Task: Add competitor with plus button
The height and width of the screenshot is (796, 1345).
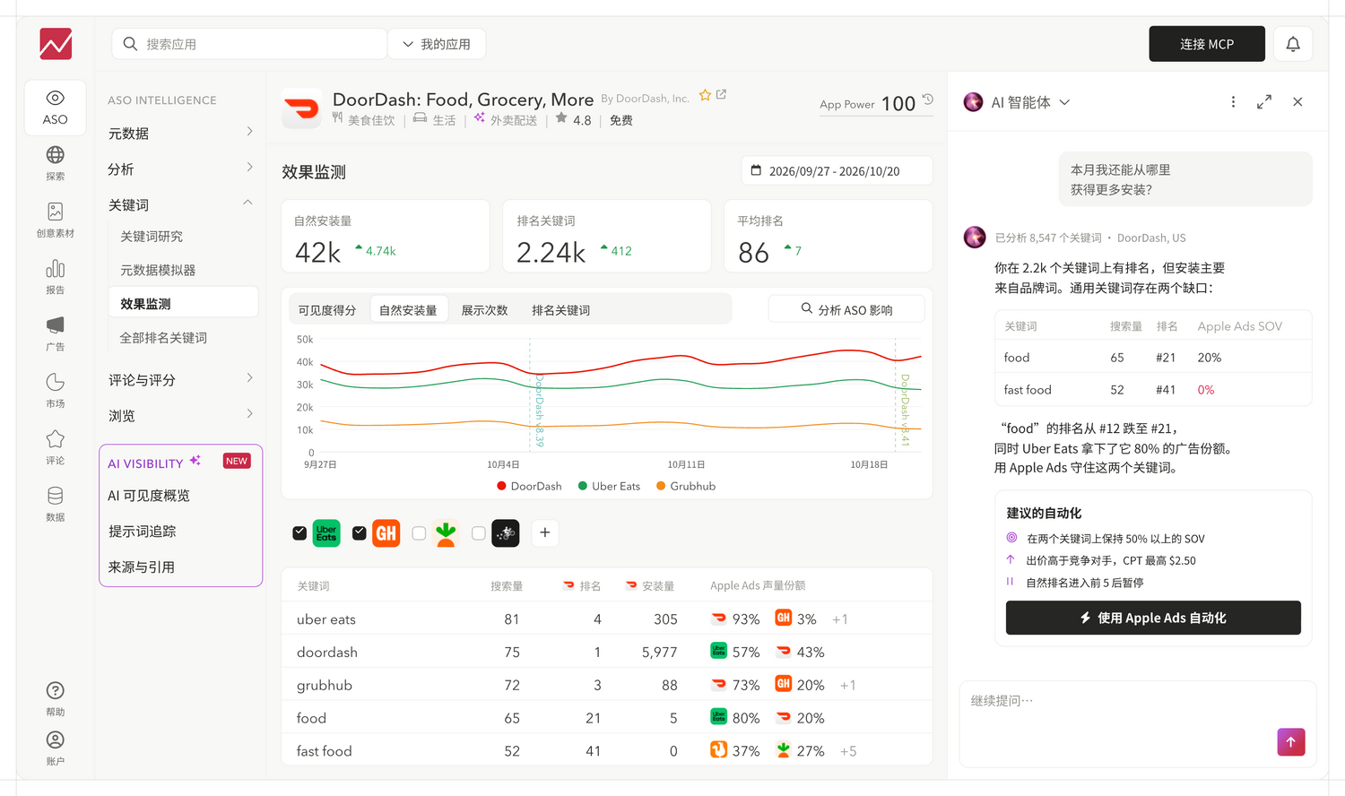Action: coord(544,532)
